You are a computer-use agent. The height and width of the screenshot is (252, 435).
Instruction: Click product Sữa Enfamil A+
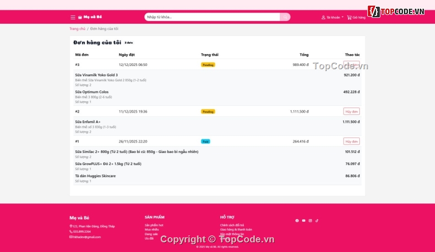pos(87,122)
